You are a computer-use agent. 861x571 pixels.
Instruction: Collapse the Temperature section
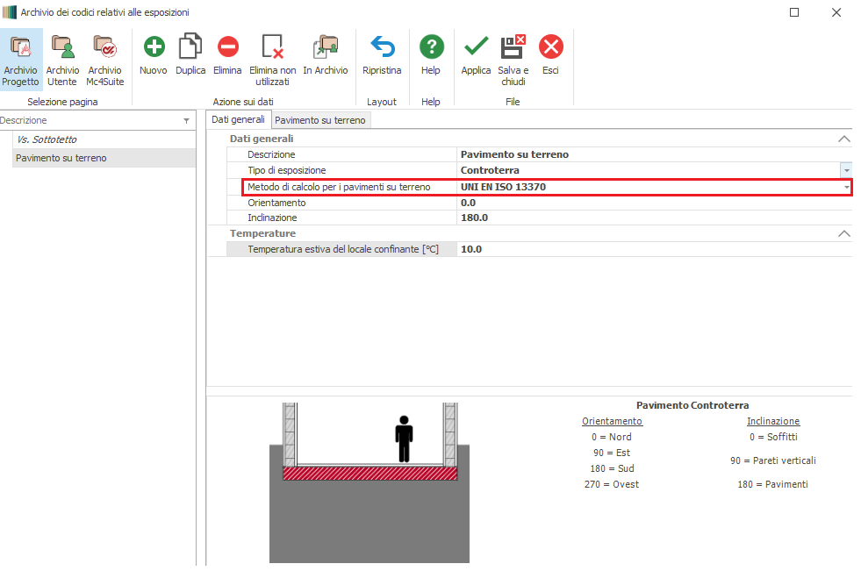[843, 233]
